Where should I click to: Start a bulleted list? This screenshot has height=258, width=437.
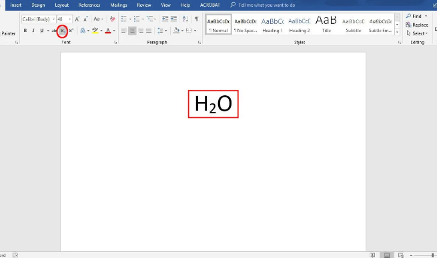(124, 19)
